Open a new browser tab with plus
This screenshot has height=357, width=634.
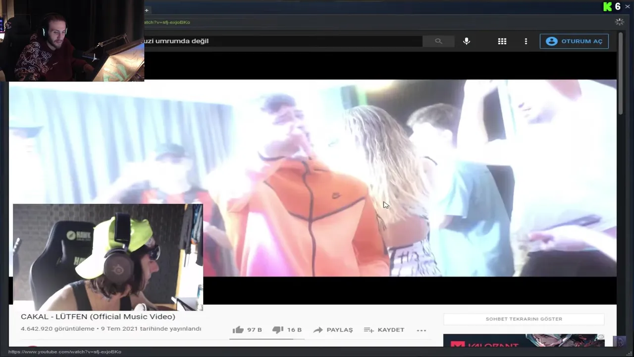[x=146, y=10]
